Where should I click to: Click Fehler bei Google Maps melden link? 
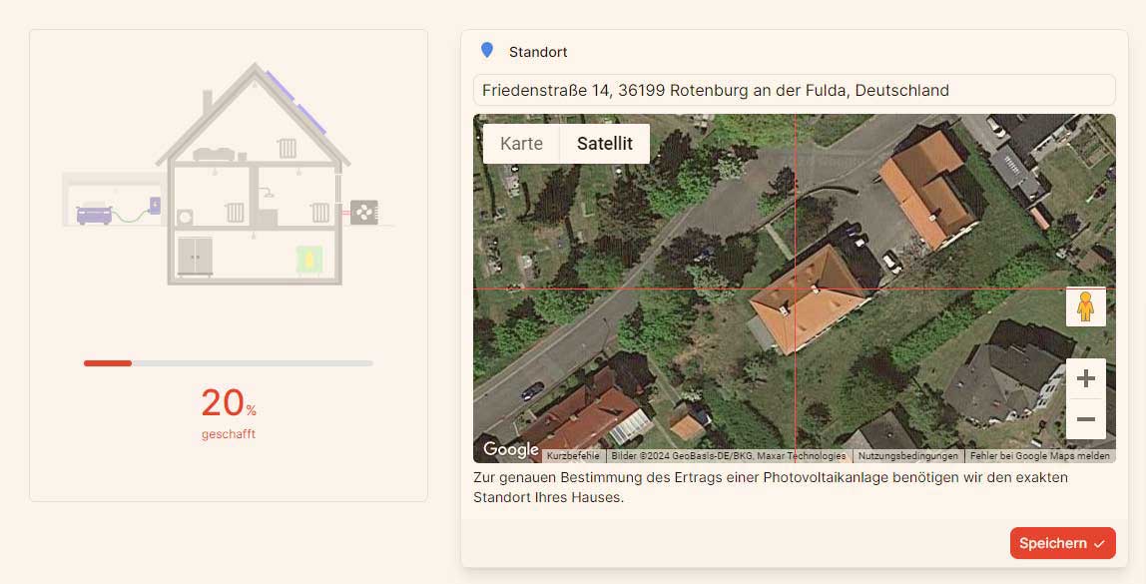[x=1039, y=456]
